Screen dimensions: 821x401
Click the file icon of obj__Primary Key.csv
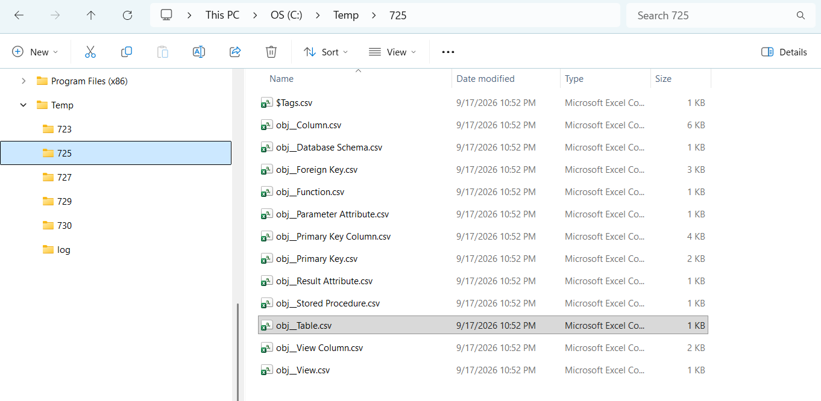266,259
